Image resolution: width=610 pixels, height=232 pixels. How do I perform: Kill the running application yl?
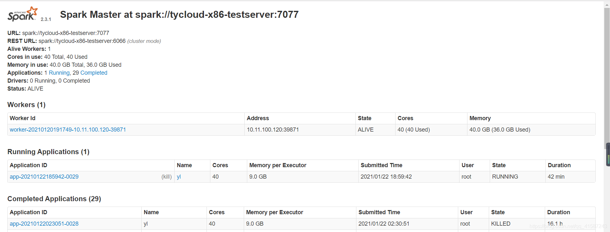166,177
